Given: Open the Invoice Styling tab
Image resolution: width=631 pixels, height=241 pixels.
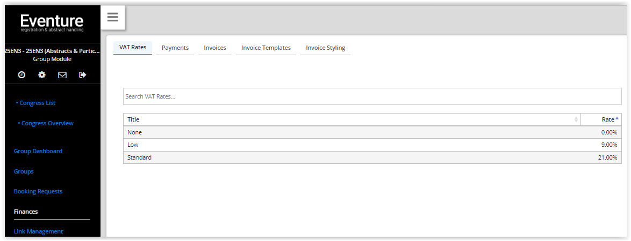Looking at the screenshot, I should (x=326, y=48).
